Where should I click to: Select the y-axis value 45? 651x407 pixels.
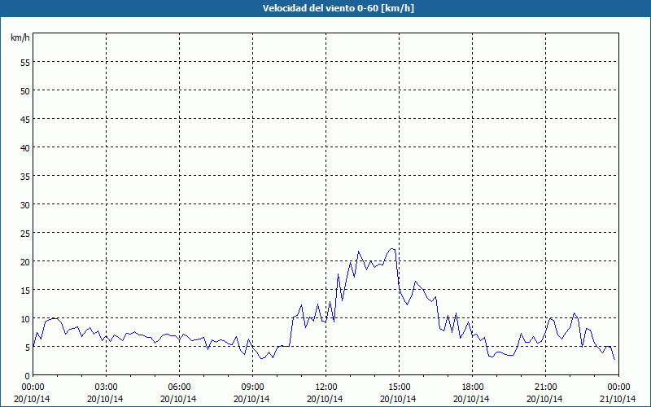(25, 120)
